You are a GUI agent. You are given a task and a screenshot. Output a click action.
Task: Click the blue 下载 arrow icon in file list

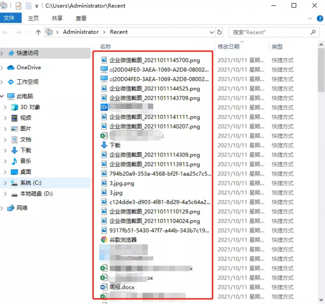pos(104,145)
